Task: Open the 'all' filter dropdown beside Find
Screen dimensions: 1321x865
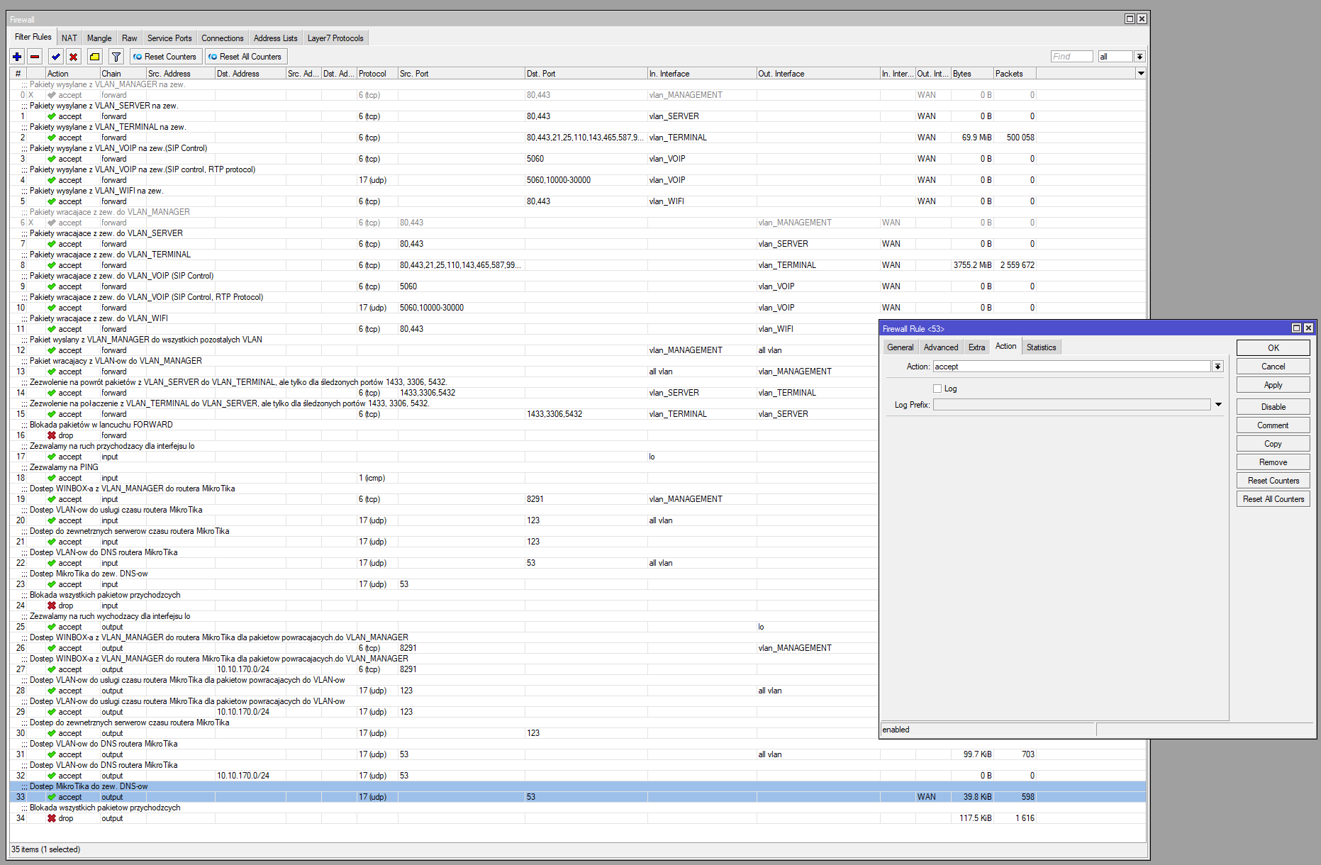Action: coord(1139,57)
